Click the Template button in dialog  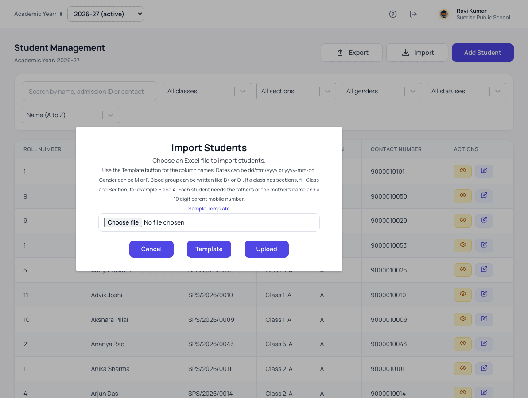point(209,249)
